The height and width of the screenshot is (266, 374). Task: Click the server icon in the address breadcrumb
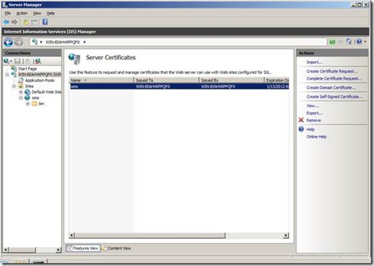point(35,42)
